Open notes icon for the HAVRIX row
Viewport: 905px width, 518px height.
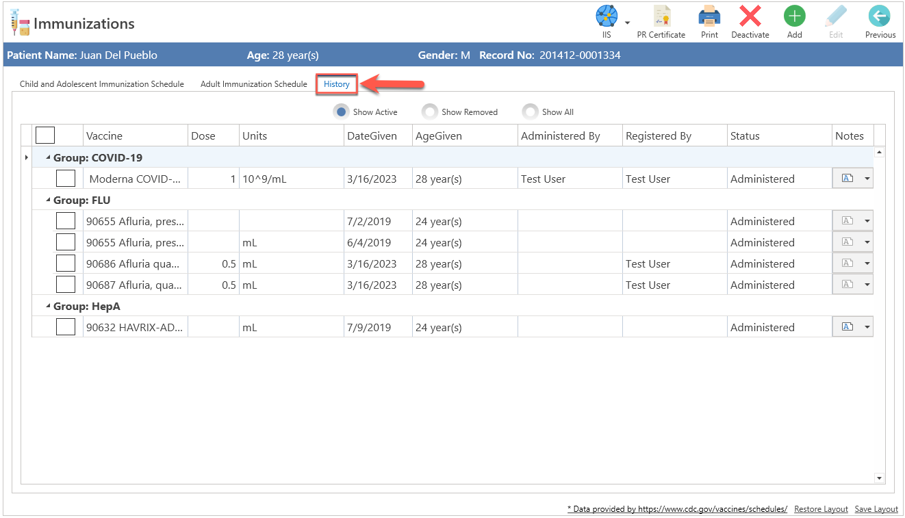coord(847,327)
